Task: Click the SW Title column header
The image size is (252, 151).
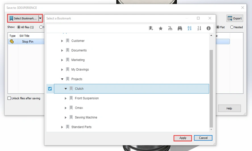Action: pos(24,36)
